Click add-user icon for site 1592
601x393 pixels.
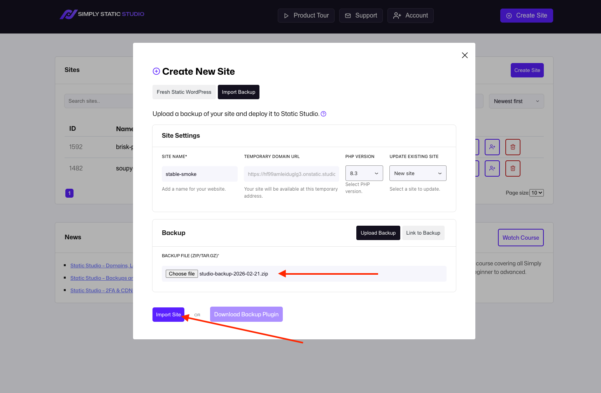(x=492, y=147)
